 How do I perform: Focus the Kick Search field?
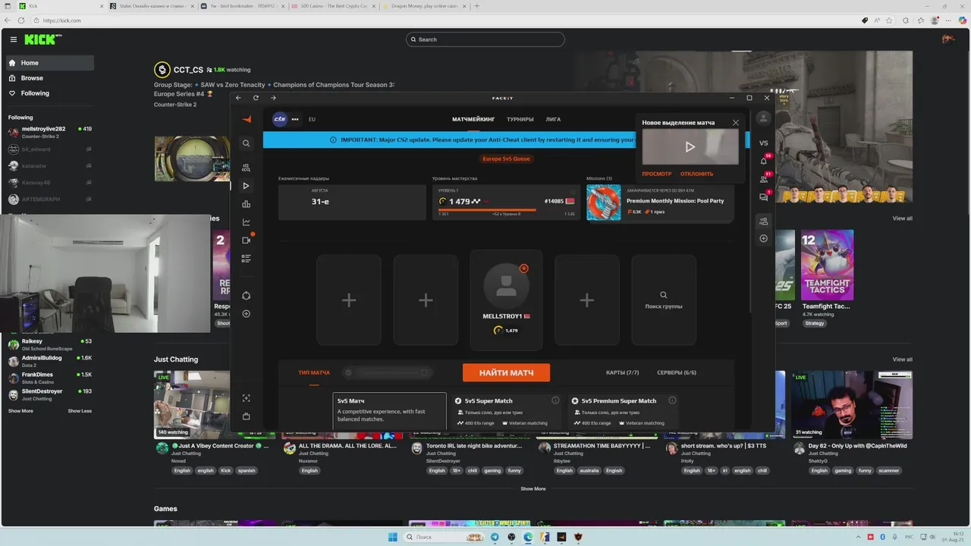click(x=485, y=39)
